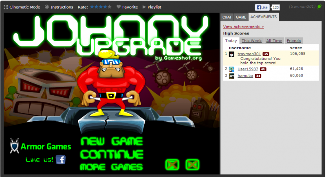Rate the game one star
This screenshot has width=326, height=177.
tap(92, 7)
